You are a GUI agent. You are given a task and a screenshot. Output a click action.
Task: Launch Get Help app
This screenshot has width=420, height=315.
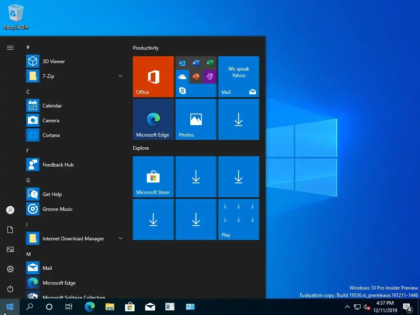pyautogui.click(x=75, y=194)
